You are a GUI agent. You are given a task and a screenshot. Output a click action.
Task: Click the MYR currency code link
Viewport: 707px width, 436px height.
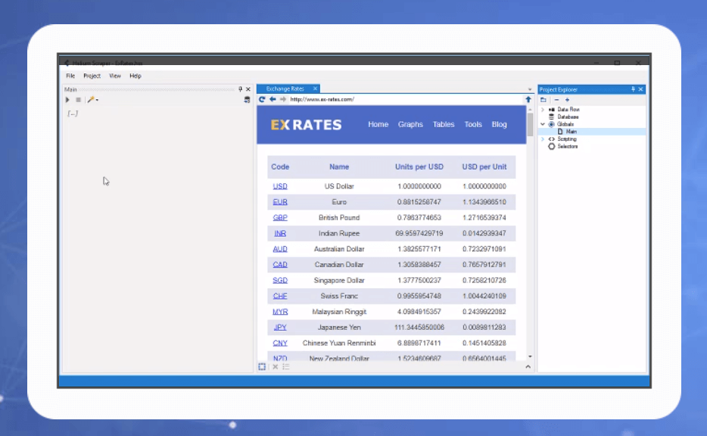click(280, 312)
